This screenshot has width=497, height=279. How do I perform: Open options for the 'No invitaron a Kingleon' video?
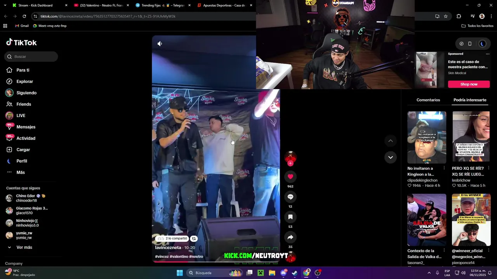(x=444, y=168)
